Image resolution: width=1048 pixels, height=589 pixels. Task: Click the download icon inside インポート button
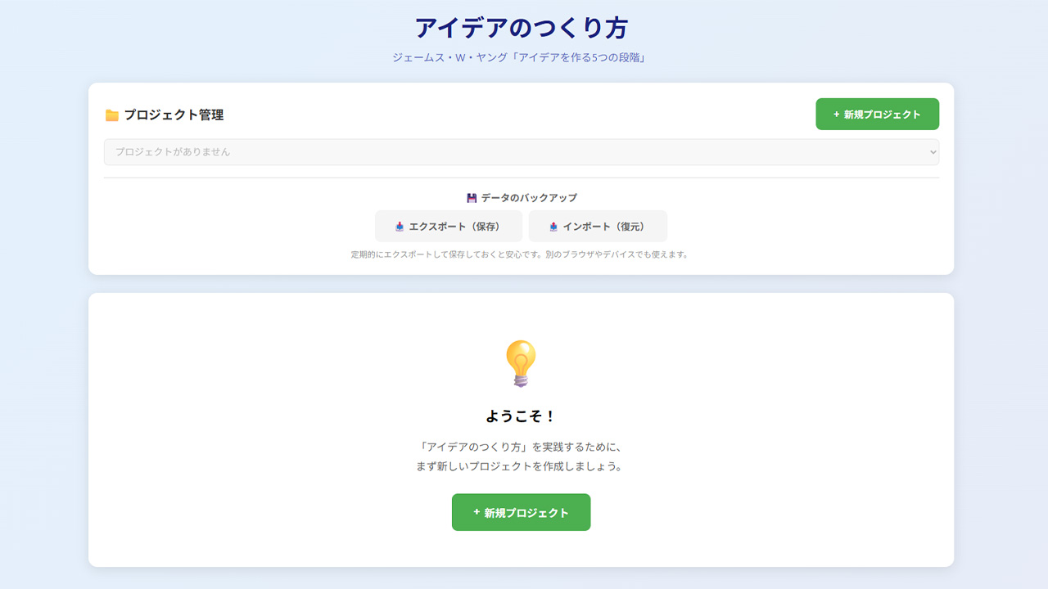554,226
